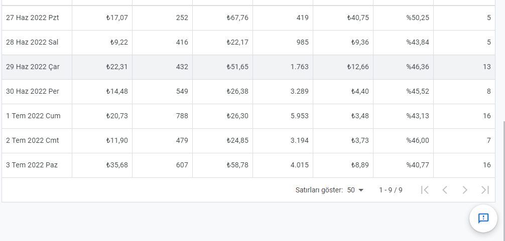Image resolution: width=505 pixels, height=241 pixels.
Task: Click the 5.953 value cell
Action: click(283, 116)
